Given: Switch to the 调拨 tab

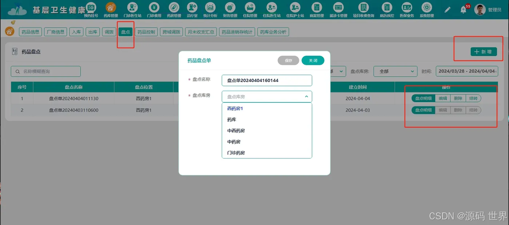Looking at the screenshot, I should 109,32.
